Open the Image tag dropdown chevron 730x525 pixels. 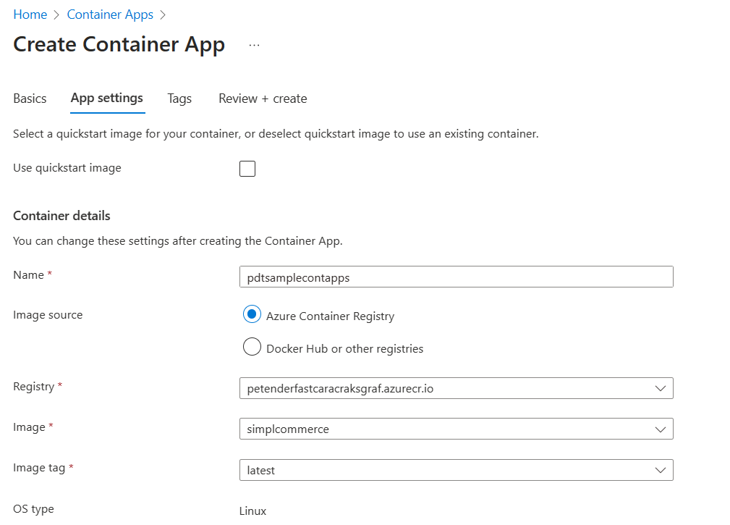pos(660,470)
